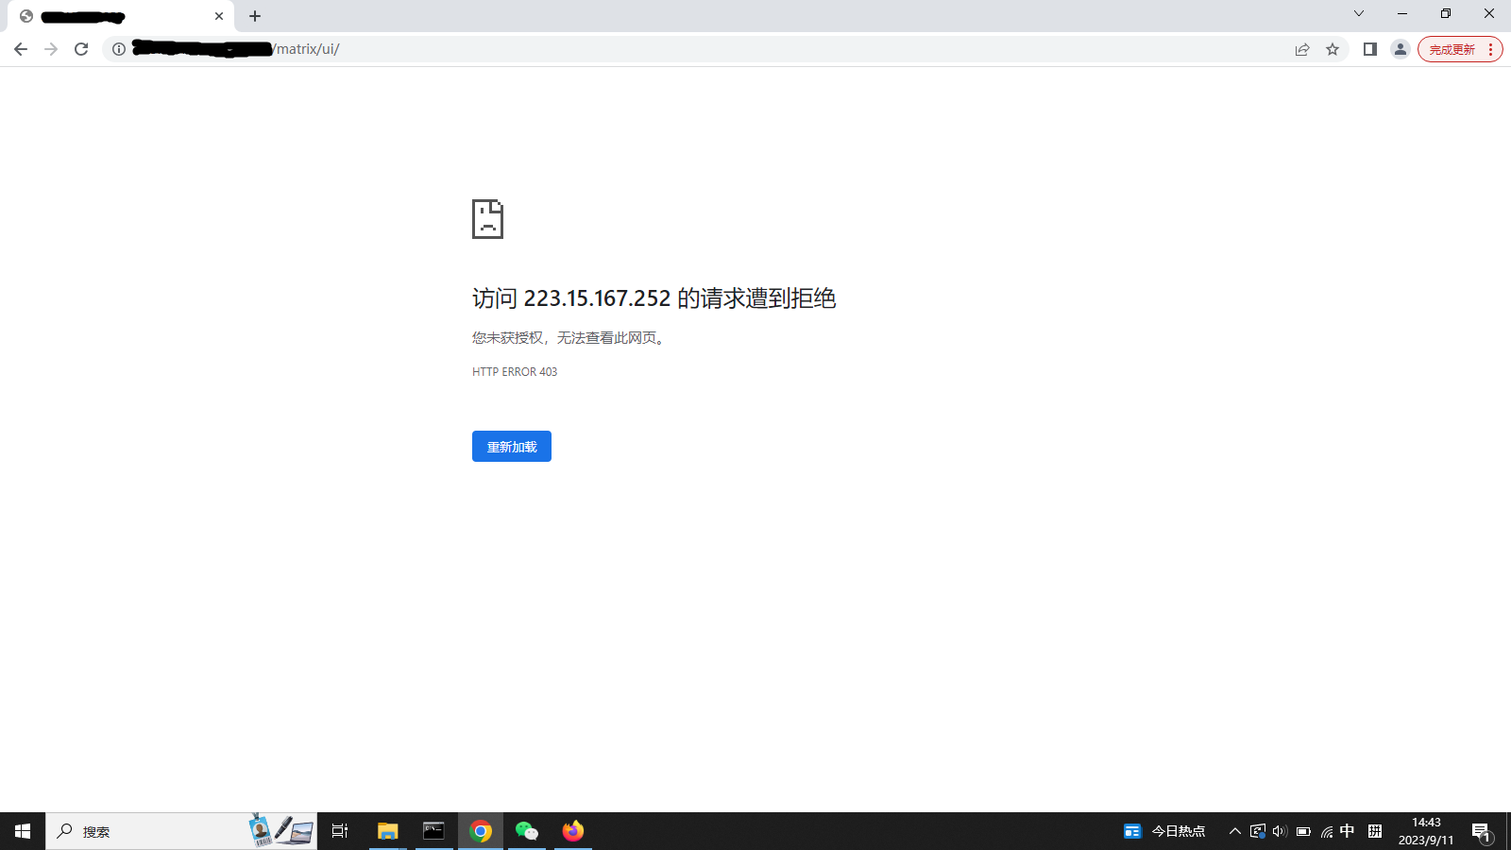Show hidden system tray icons
1511x850 pixels.
(x=1234, y=831)
